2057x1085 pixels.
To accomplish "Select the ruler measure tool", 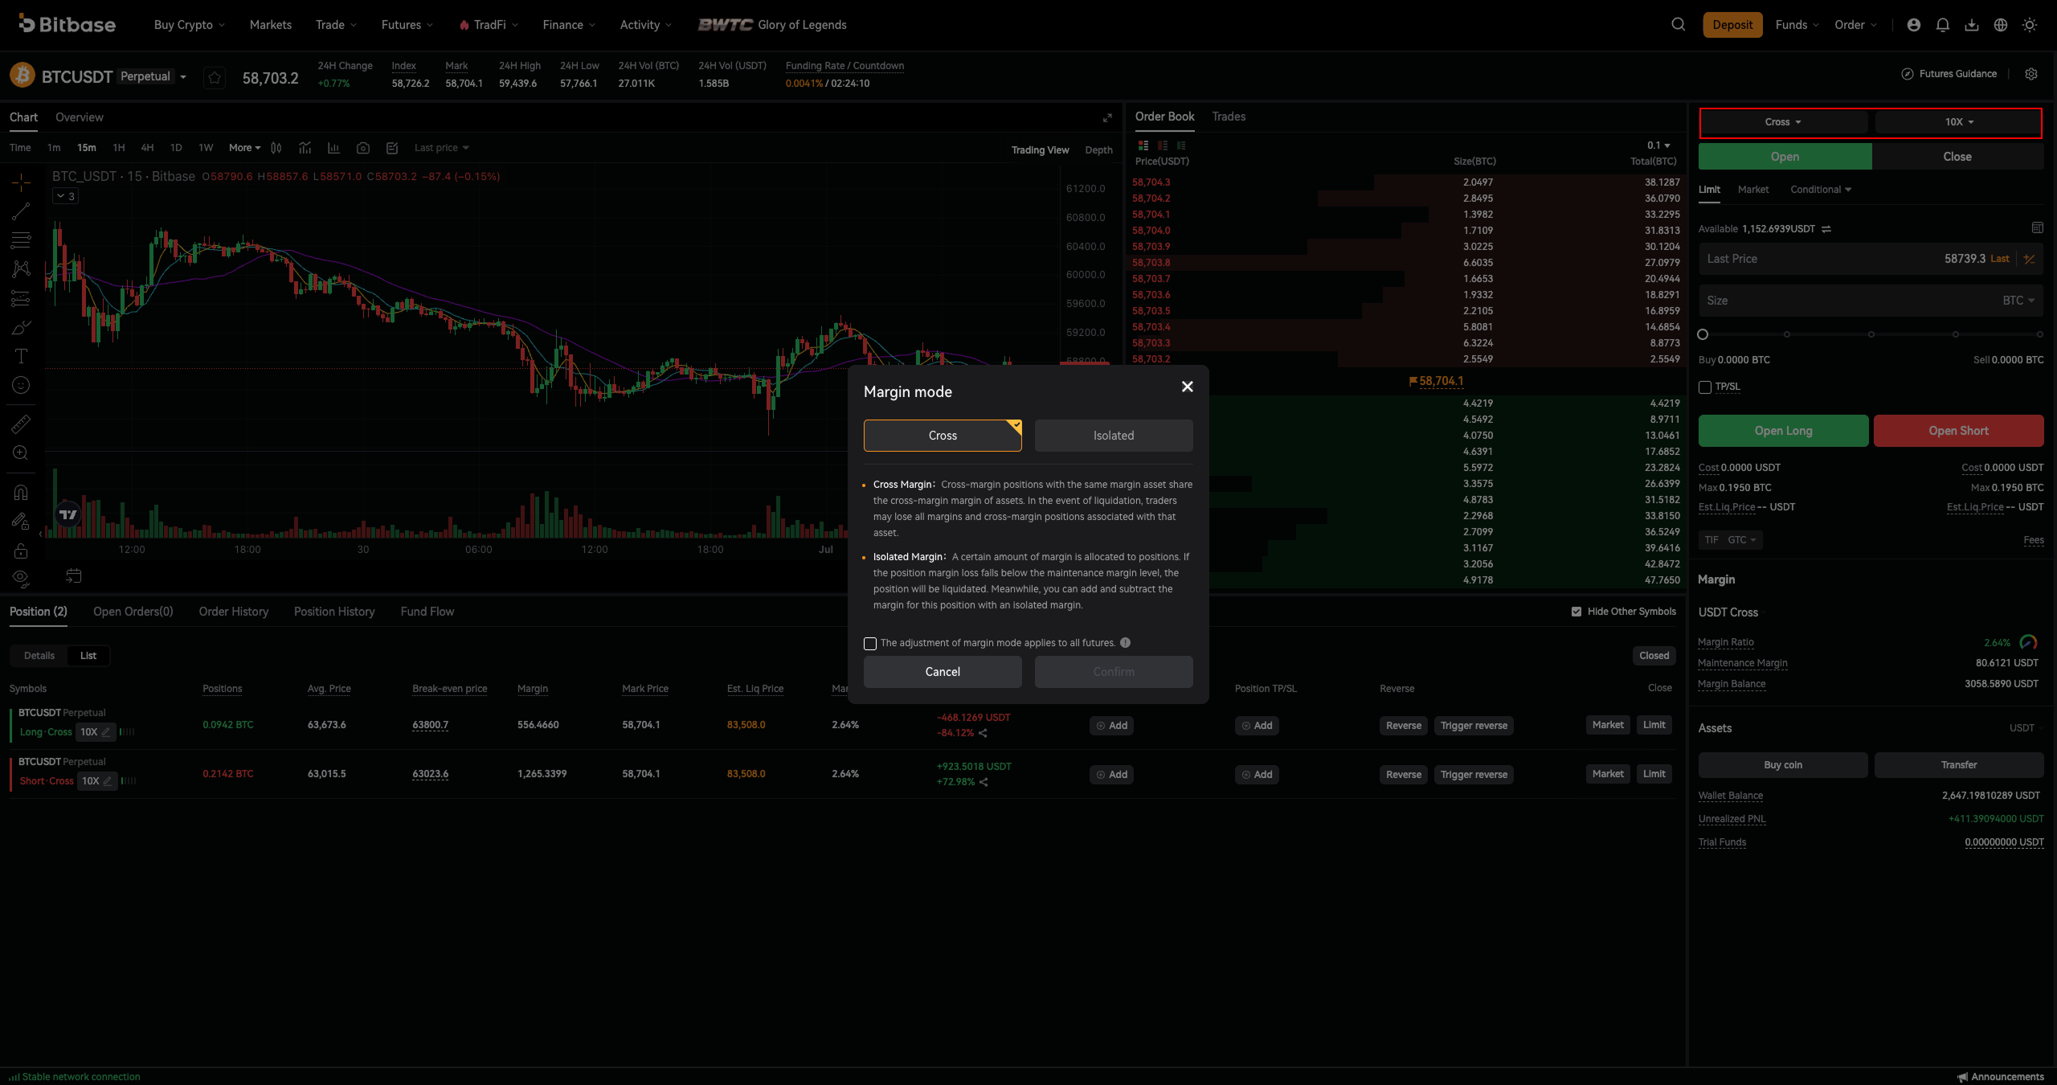I will (x=22, y=424).
